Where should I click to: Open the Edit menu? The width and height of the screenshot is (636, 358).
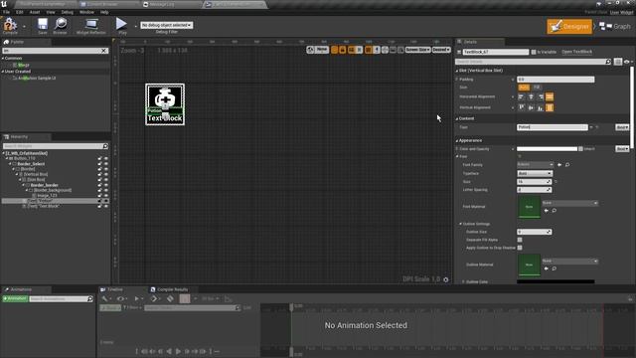20,12
